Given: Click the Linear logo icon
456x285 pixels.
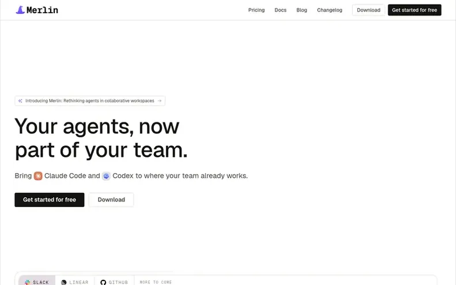Looking at the screenshot, I should click(x=63, y=282).
